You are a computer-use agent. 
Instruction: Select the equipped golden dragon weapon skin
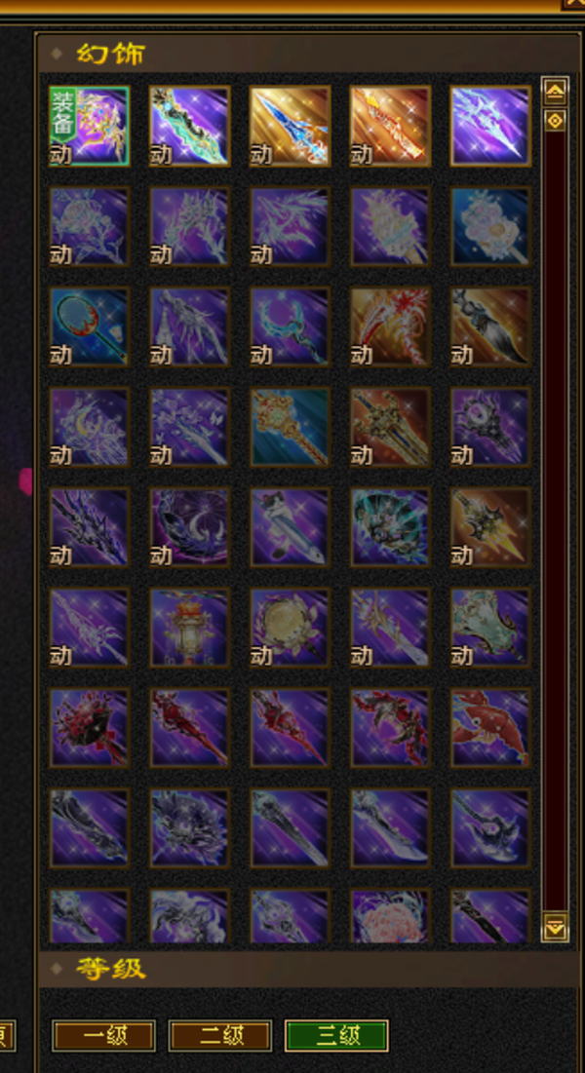click(89, 126)
